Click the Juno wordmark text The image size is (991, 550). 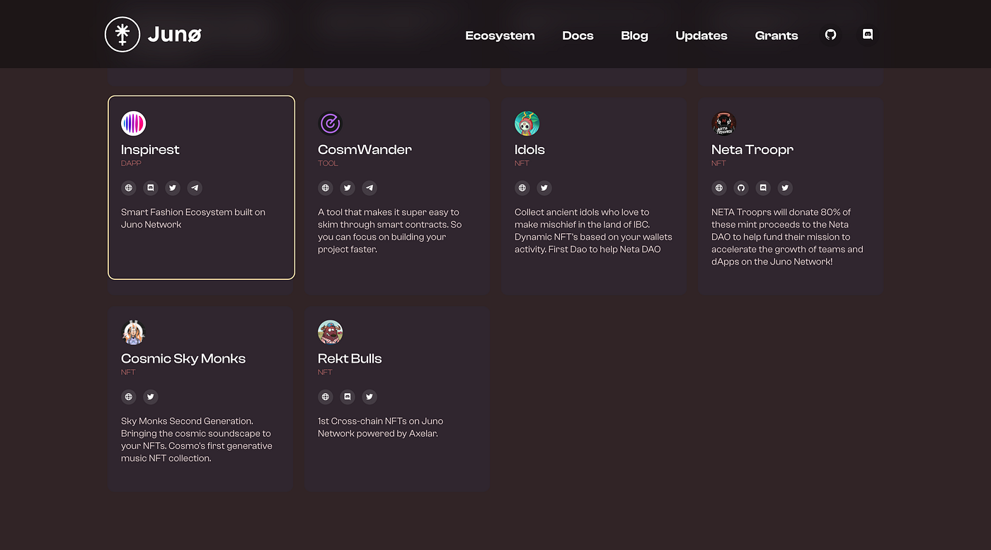(175, 35)
